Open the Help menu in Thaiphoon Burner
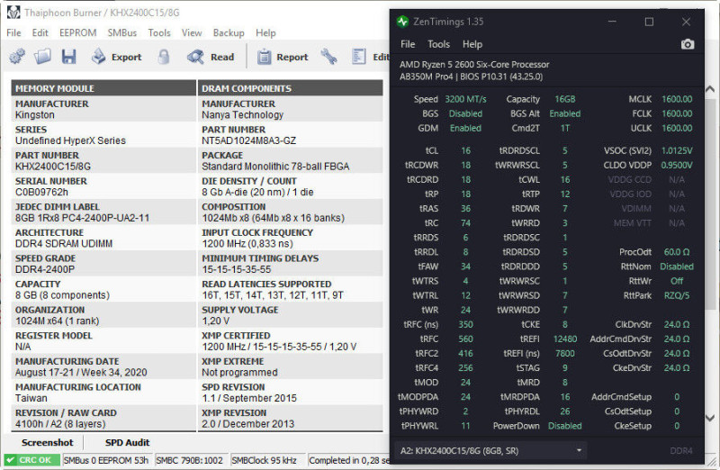 tap(265, 32)
